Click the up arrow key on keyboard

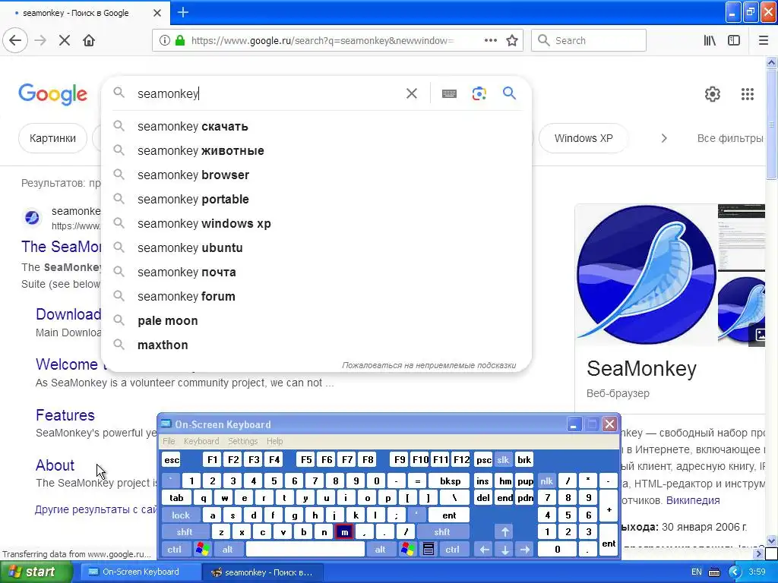pos(504,532)
